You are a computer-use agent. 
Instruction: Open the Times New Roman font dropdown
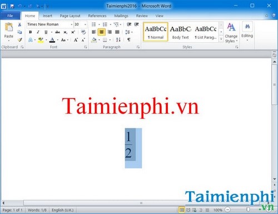pyautogui.click(x=71, y=24)
